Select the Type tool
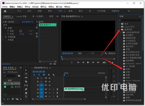 (x=26, y=97)
